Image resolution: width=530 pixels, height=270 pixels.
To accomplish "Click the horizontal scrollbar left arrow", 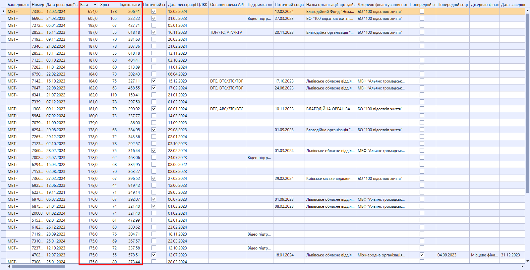I will 9,266.
